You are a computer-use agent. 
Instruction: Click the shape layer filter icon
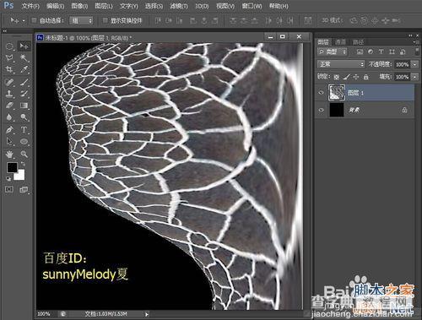point(392,52)
